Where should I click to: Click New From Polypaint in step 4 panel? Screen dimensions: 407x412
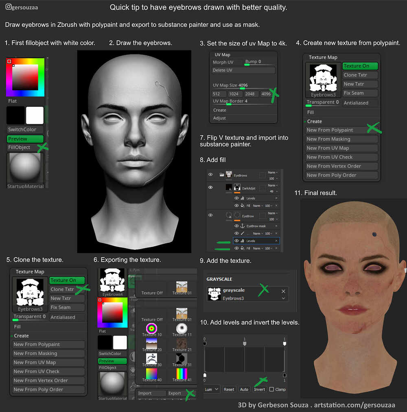coord(342,130)
